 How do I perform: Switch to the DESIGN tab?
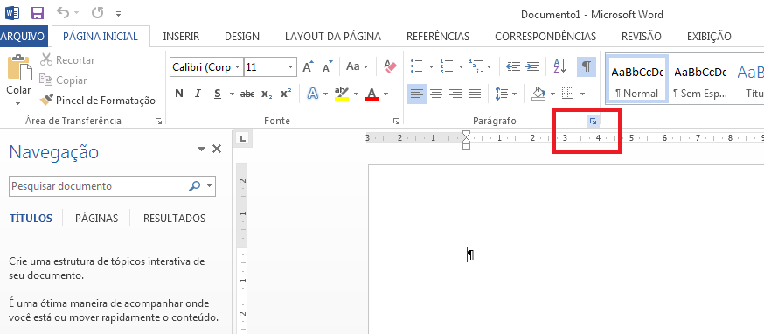click(x=241, y=37)
